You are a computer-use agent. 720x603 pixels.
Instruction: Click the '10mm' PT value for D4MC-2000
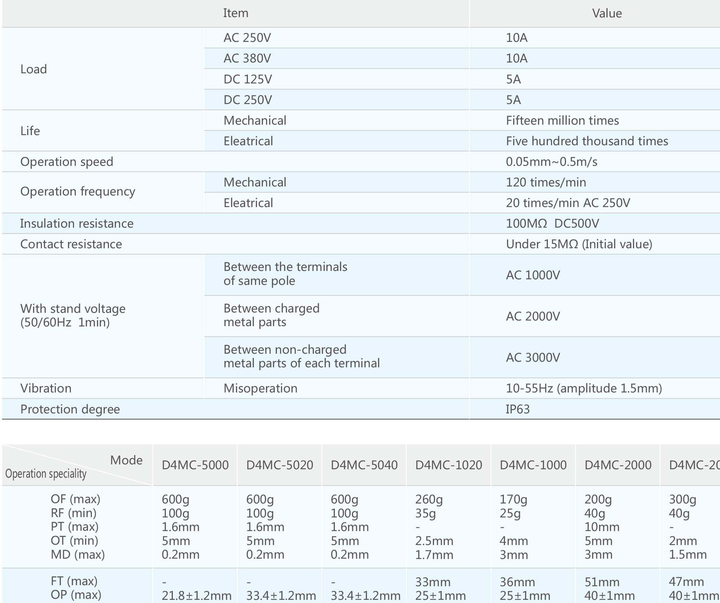tap(602, 527)
